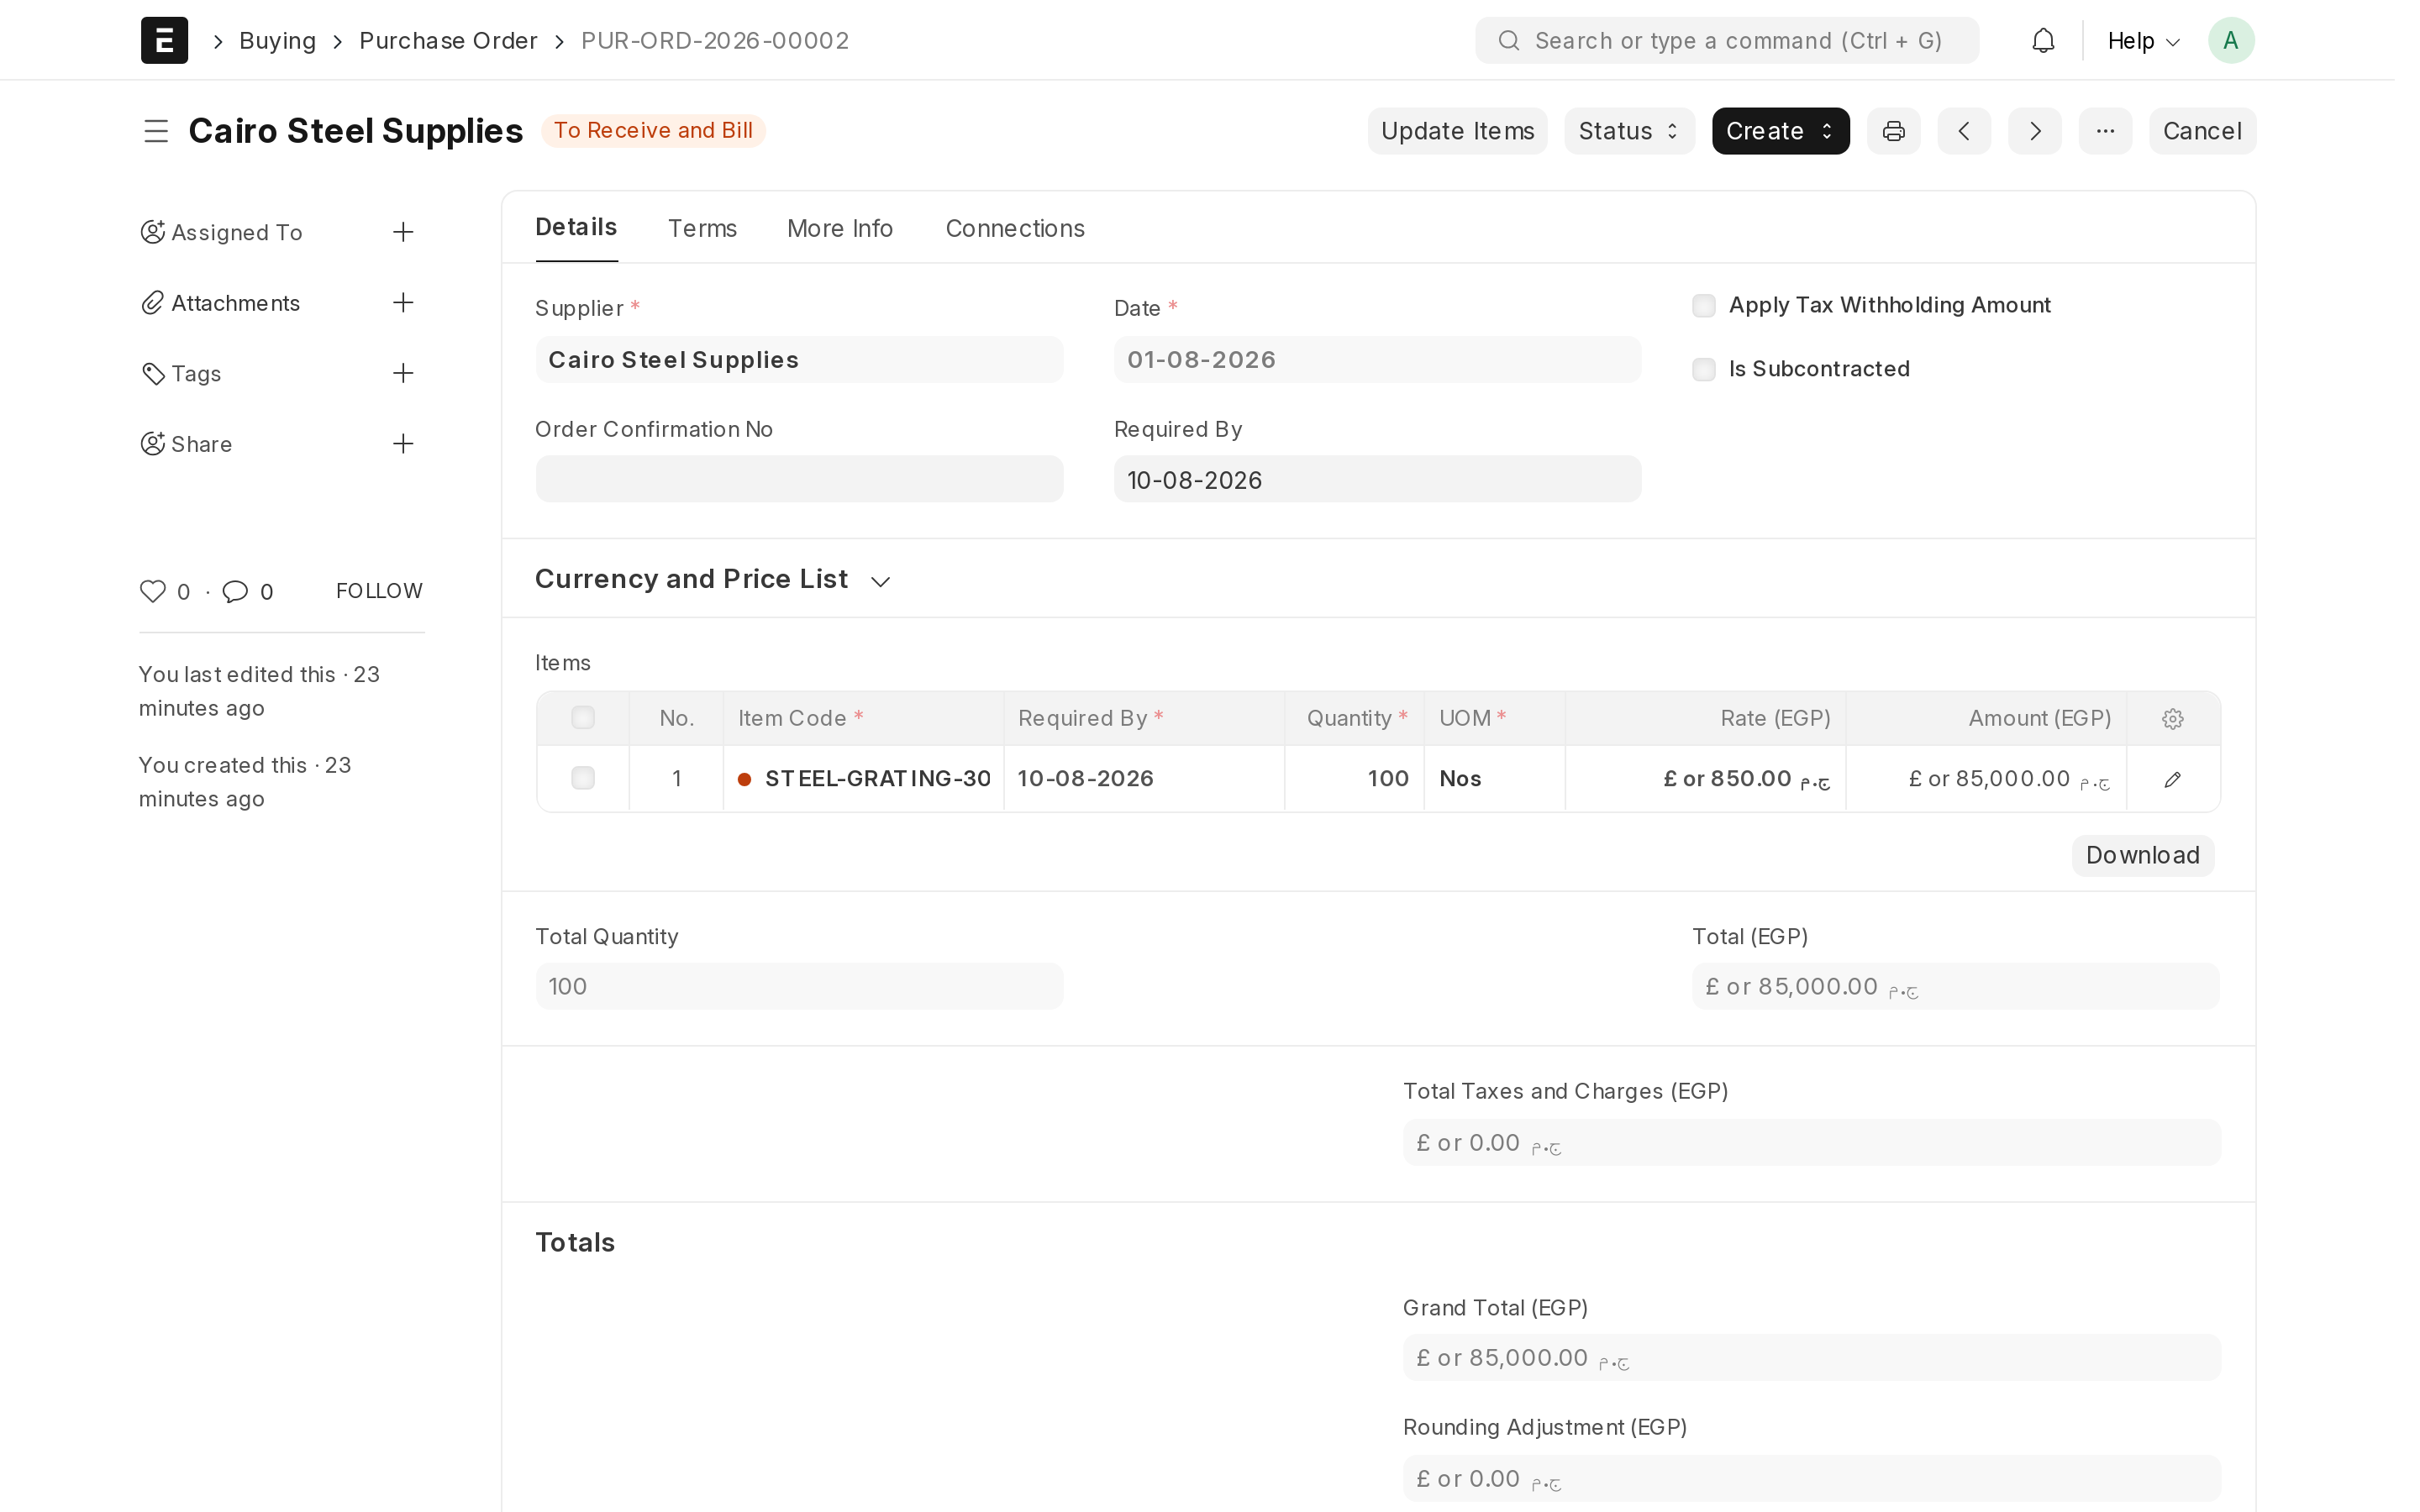Viewport: 2420px width, 1512px height.
Task: Go to next document arrow
Action: coord(2034,131)
